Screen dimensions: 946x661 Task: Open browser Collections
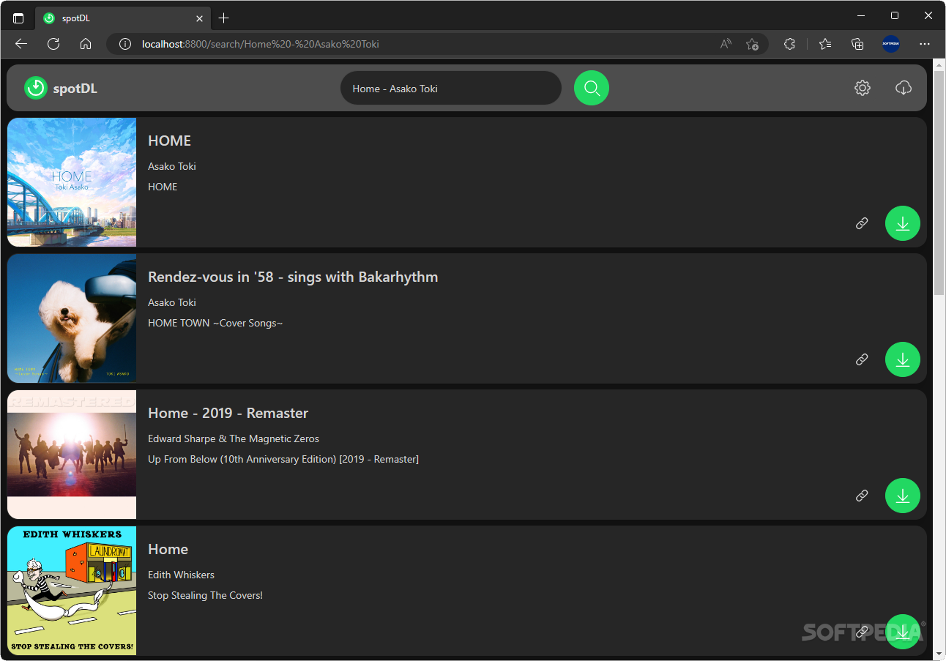pyautogui.click(x=858, y=44)
